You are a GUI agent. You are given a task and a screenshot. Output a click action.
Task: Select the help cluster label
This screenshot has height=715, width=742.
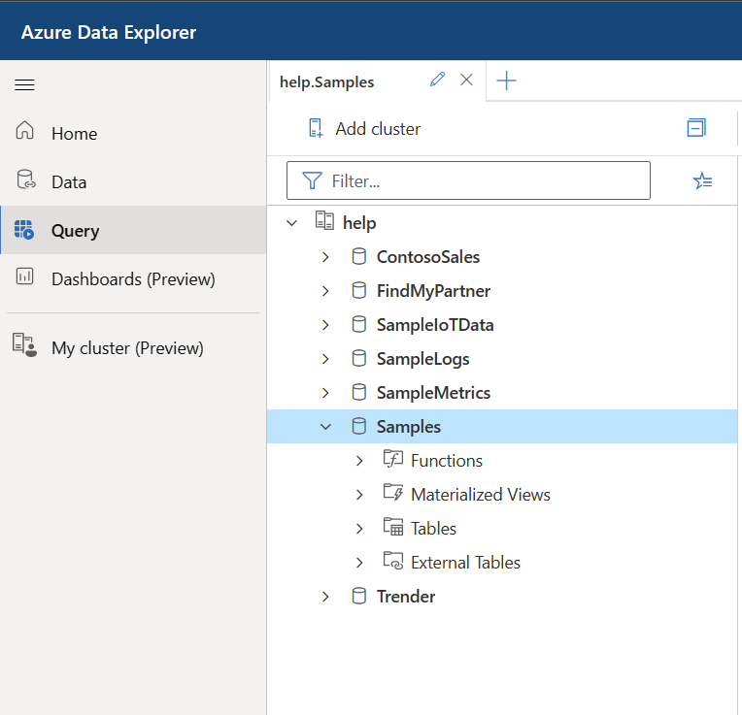(x=359, y=222)
